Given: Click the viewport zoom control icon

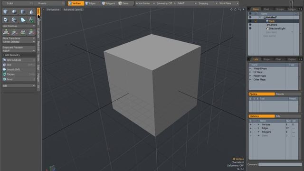Looking at the screenshot, I should tap(239, 9).
